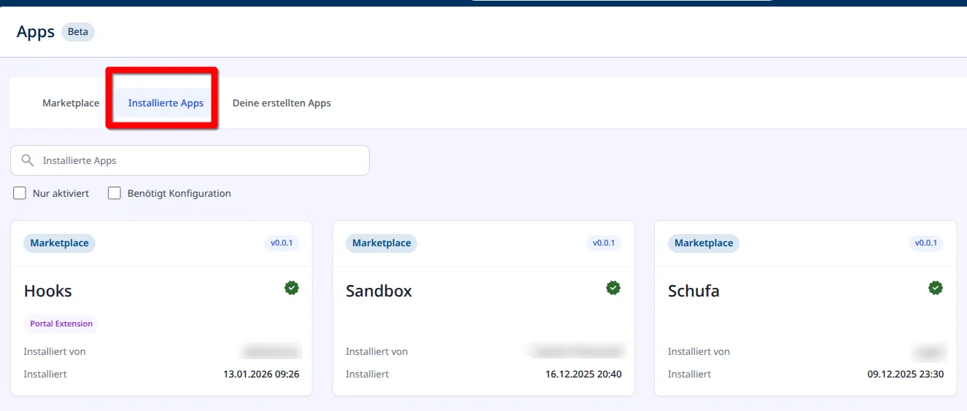Click the Marketplace badge on Sandbox card
Screen dimensions: 967x411
click(x=381, y=243)
